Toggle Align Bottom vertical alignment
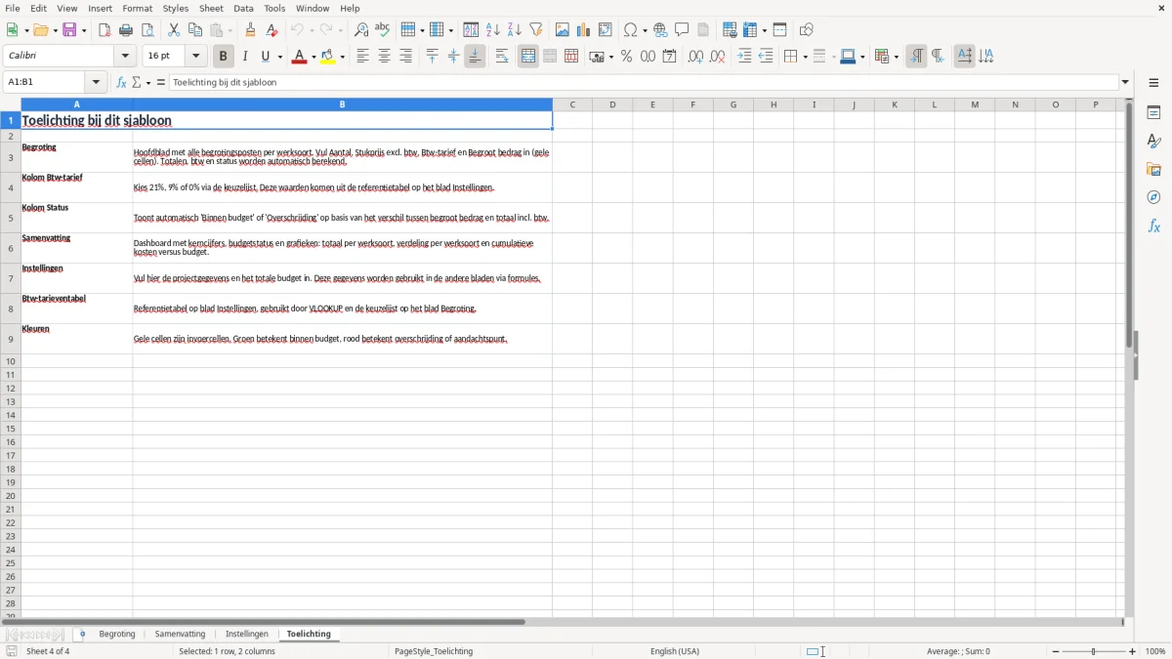Screen dimensions: 1172x659 [475, 57]
